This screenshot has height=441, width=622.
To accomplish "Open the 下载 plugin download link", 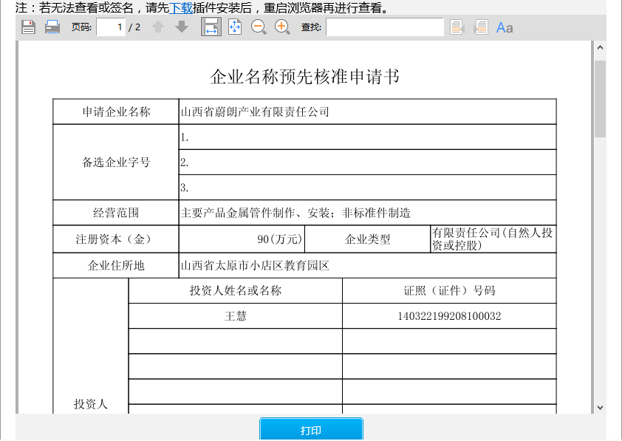I will pyautogui.click(x=181, y=9).
